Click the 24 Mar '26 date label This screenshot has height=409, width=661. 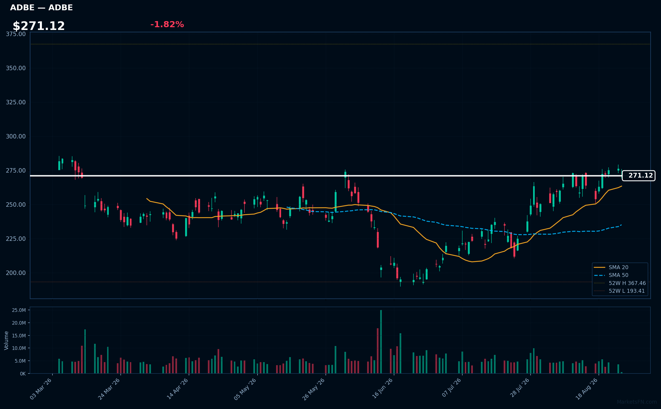[109, 389]
